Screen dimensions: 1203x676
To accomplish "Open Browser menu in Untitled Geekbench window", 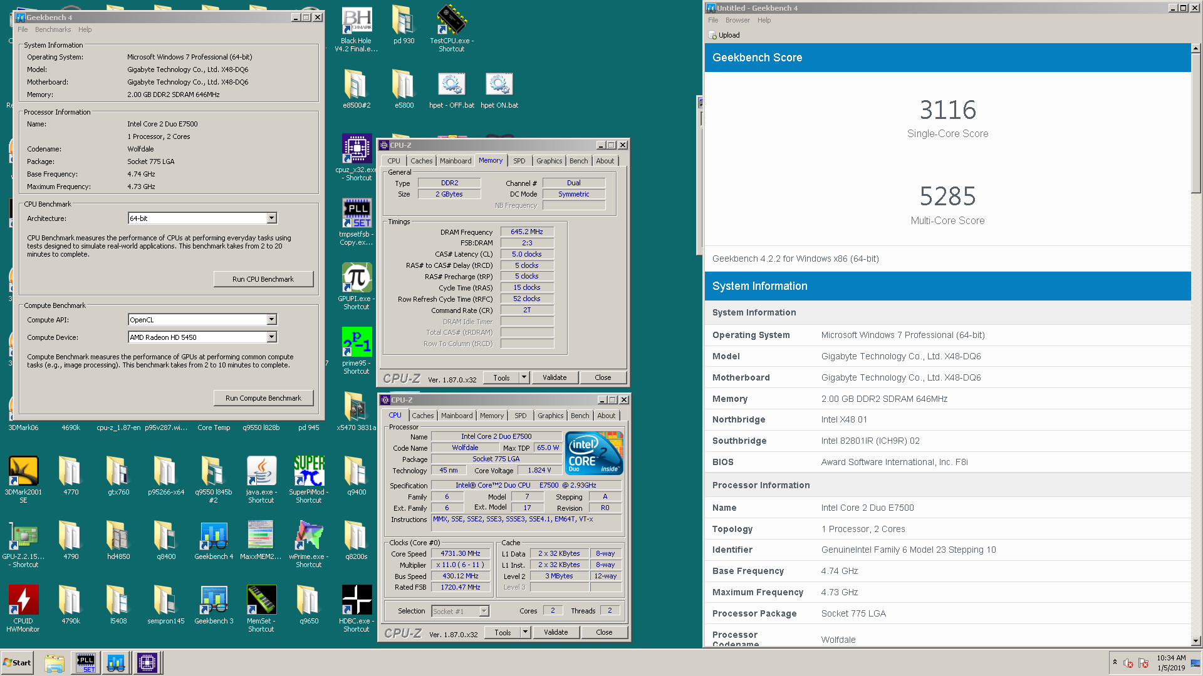I will (x=737, y=20).
